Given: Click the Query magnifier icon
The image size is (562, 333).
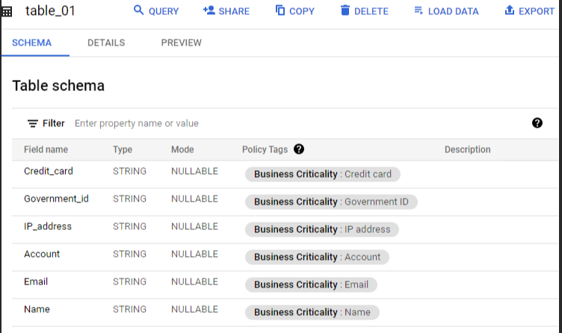Looking at the screenshot, I should click(138, 11).
